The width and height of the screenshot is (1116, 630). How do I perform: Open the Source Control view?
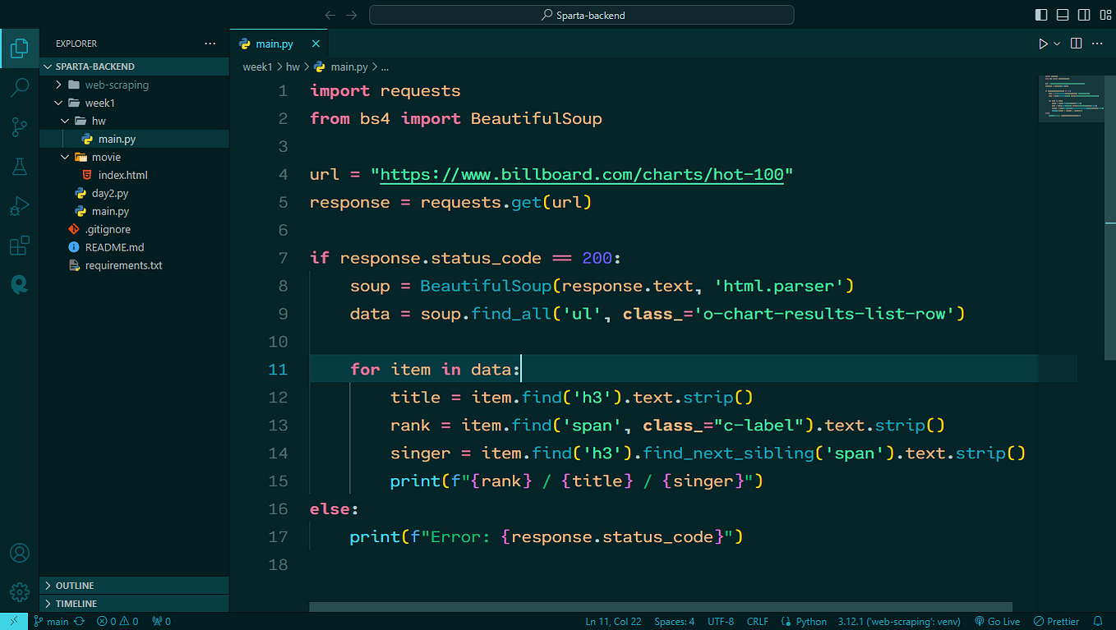20,126
